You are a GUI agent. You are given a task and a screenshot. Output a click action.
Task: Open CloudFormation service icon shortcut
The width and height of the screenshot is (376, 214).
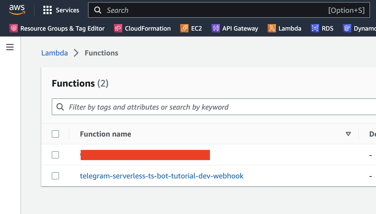[118, 29]
